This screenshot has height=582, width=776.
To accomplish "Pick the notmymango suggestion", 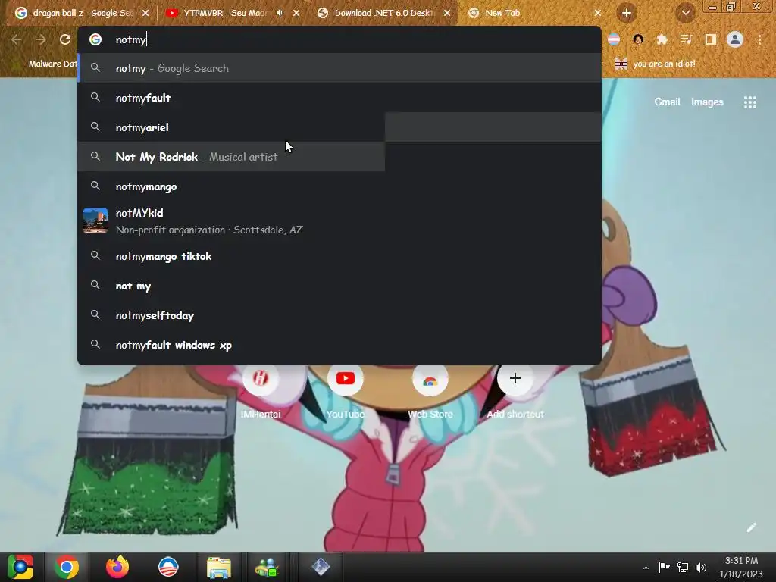I will (339, 186).
